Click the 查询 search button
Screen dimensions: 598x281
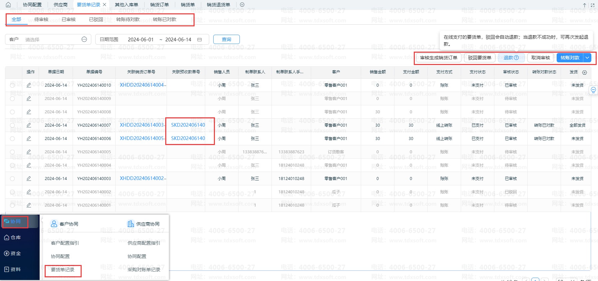(x=226, y=39)
